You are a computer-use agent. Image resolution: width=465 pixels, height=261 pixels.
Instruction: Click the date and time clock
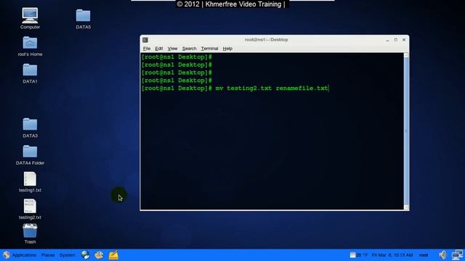(392, 254)
